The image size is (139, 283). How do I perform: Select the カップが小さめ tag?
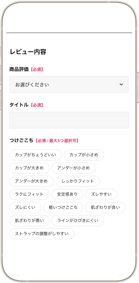click(84, 155)
